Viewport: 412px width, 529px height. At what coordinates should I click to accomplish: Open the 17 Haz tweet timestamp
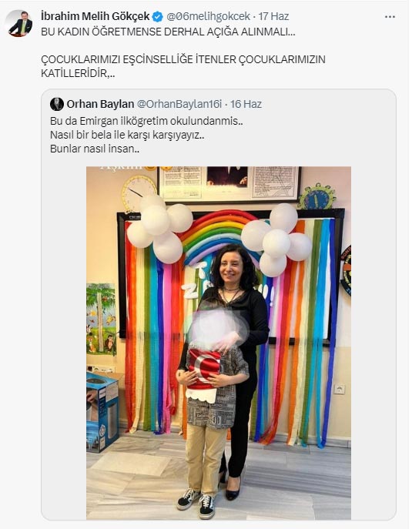tap(273, 16)
